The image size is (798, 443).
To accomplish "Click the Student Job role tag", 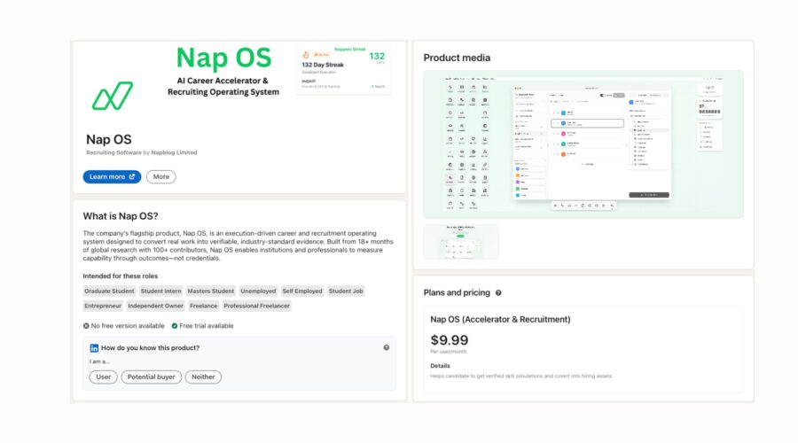I will (x=346, y=291).
